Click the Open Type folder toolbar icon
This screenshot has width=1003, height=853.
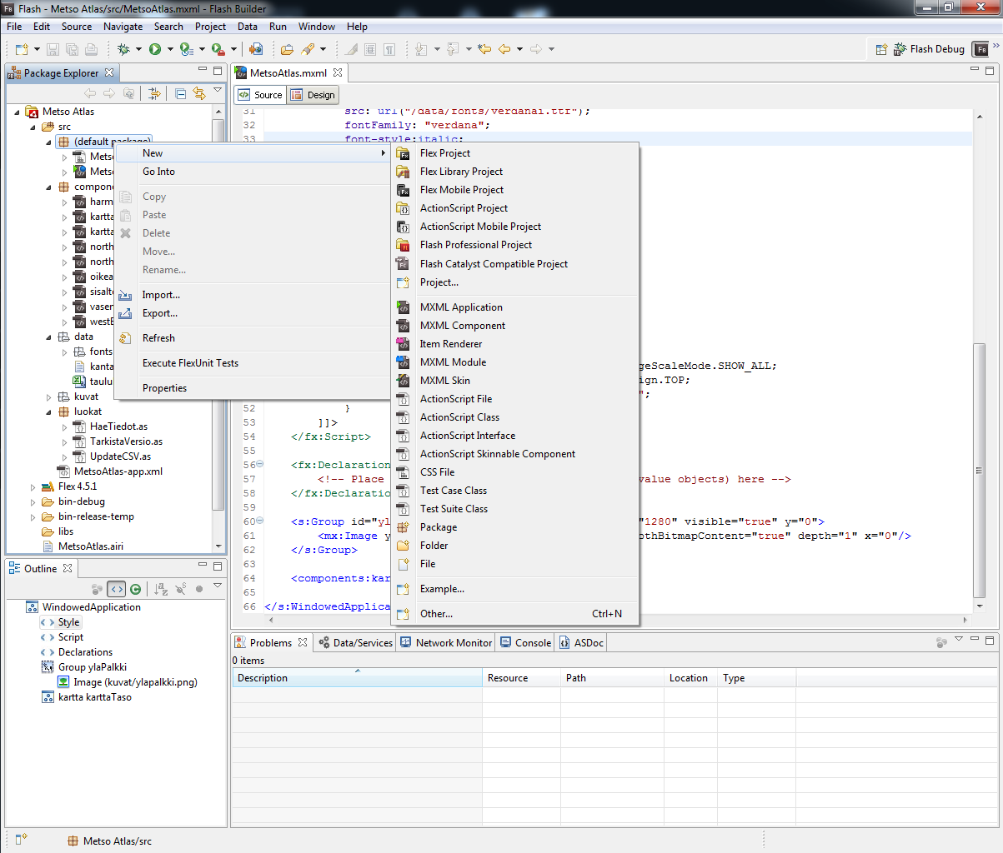(287, 49)
